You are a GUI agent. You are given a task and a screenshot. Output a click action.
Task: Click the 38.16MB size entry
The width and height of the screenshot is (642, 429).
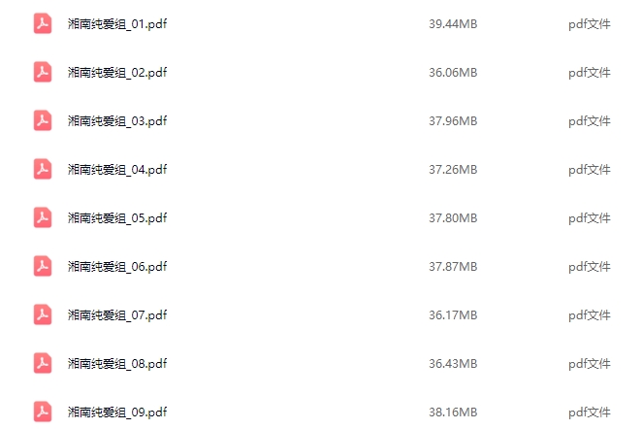[x=453, y=412]
